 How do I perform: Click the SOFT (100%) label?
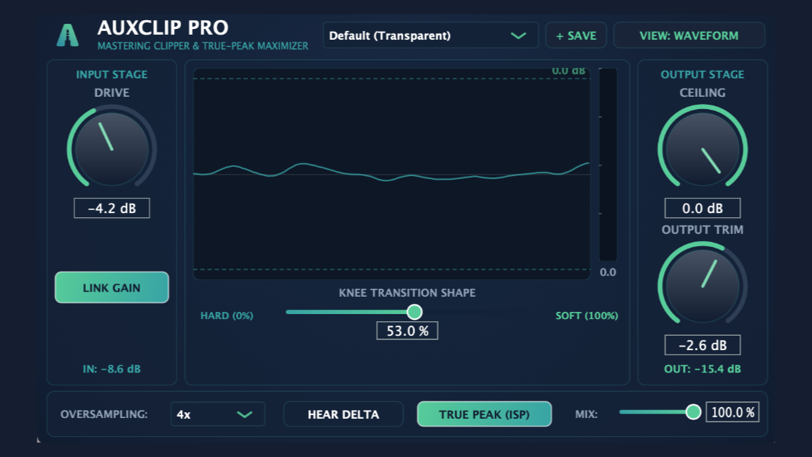pos(587,315)
